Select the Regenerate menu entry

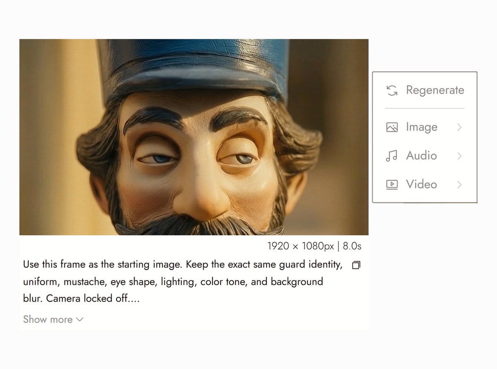[x=425, y=90]
